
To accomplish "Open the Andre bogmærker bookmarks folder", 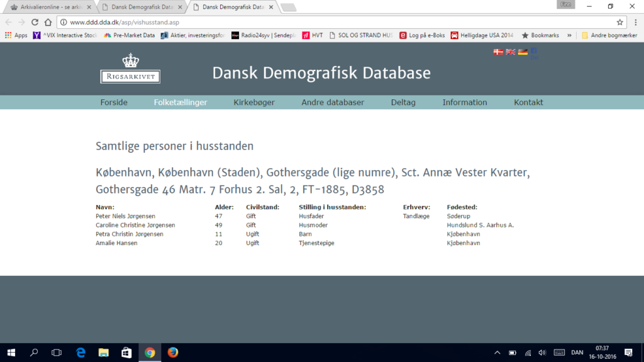I will pos(609,35).
